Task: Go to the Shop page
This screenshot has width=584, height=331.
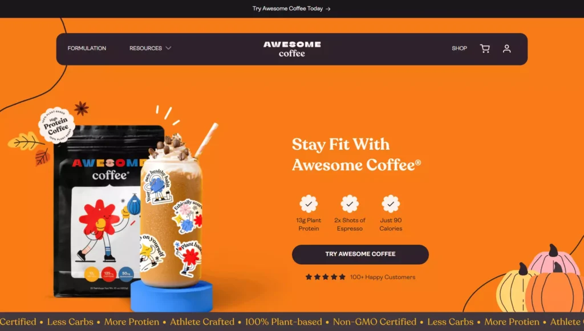Action: point(459,48)
